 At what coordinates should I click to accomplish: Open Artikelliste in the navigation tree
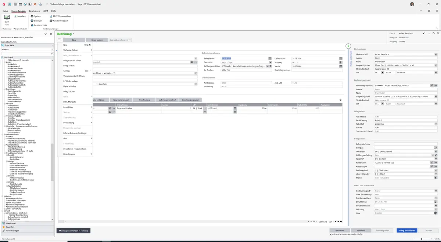(x=12, y=64)
